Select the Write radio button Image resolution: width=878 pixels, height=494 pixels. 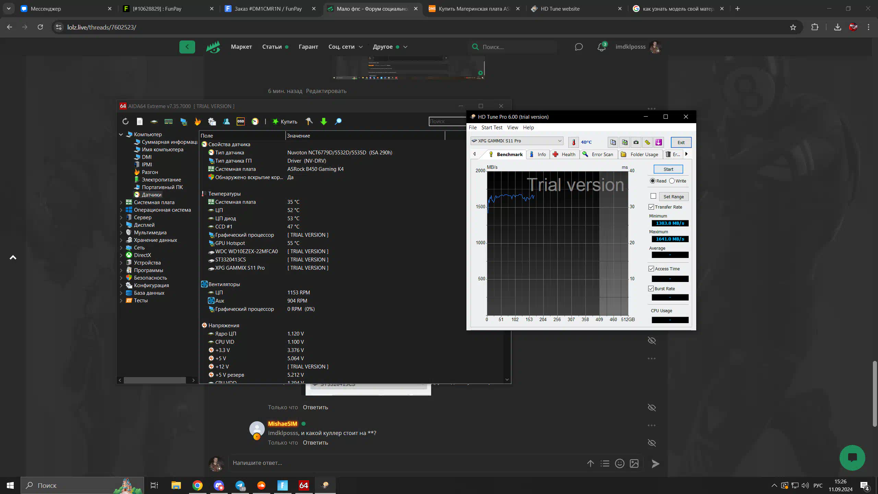(x=672, y=181)
